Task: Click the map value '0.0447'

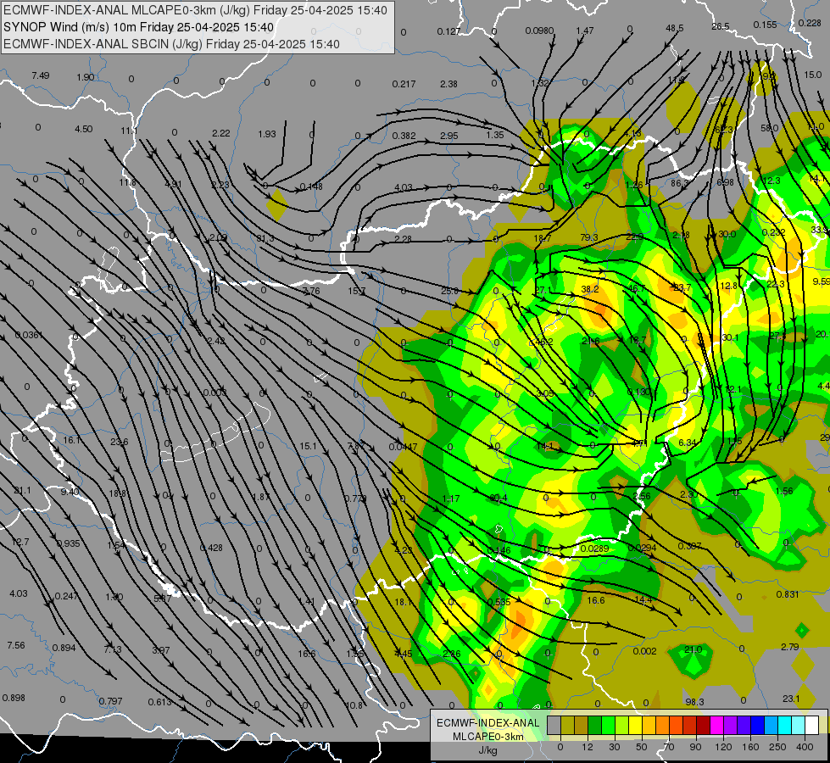Action: [403, 447]
